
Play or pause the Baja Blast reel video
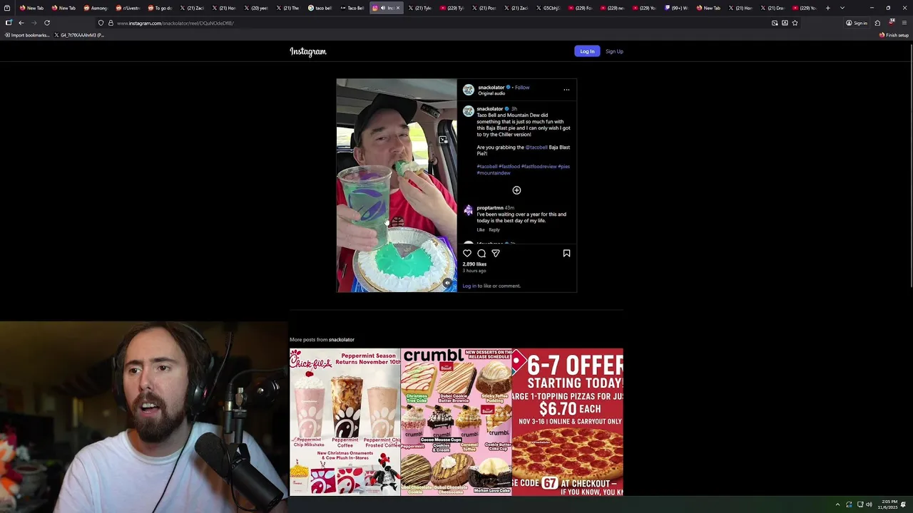tap(397, 185)
